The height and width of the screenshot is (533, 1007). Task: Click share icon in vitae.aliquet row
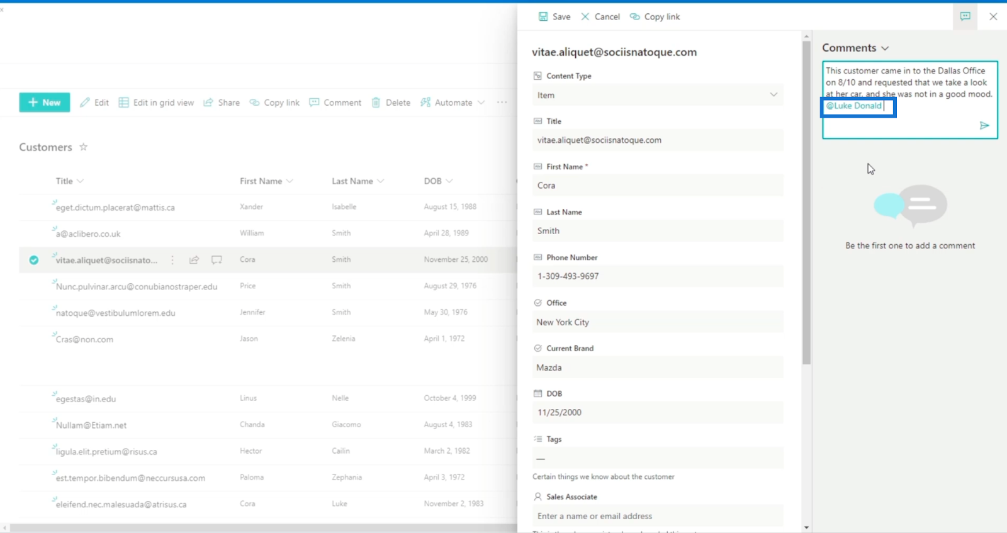coord(194,260)
